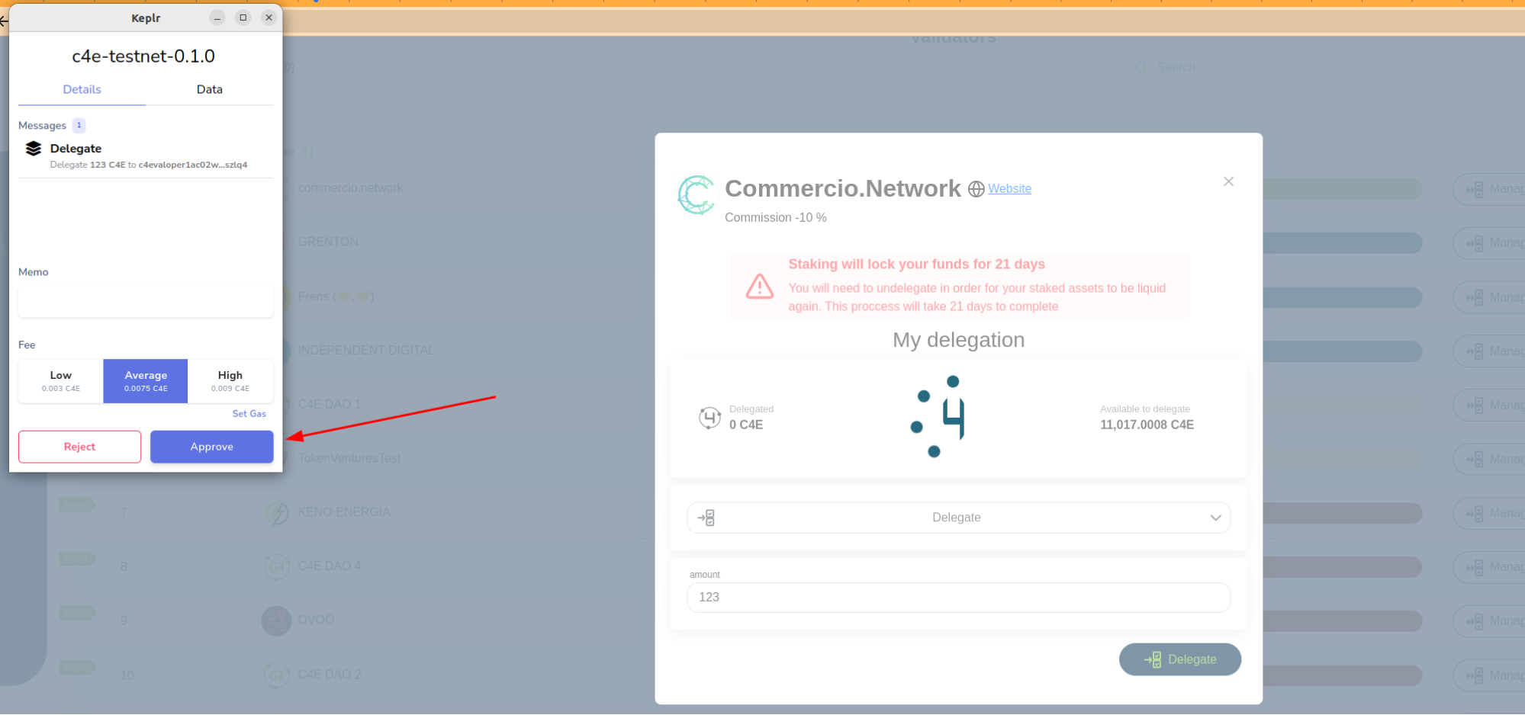Select Available to delegate amount 11,017.0008 C4E

pyautogui.click(x=1147, y=425)
